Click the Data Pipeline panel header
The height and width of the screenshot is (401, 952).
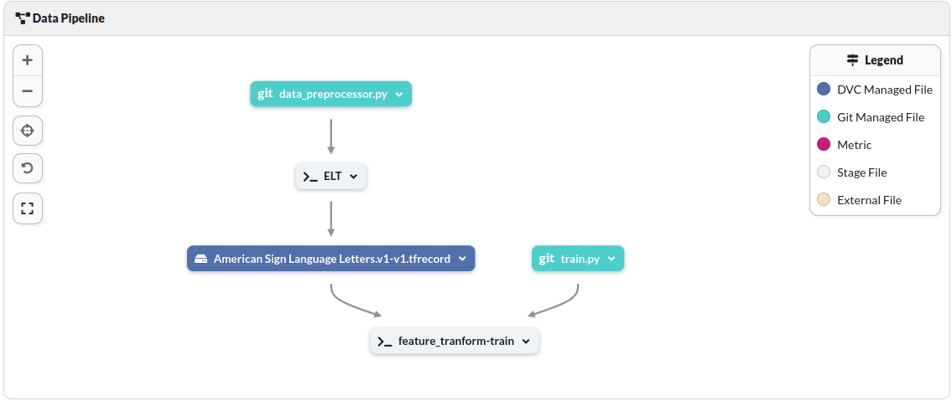tap(60, 18)
